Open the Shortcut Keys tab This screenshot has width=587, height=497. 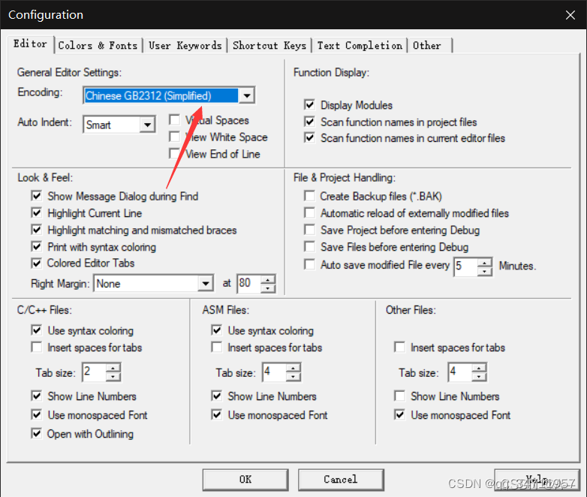point(269,46)
